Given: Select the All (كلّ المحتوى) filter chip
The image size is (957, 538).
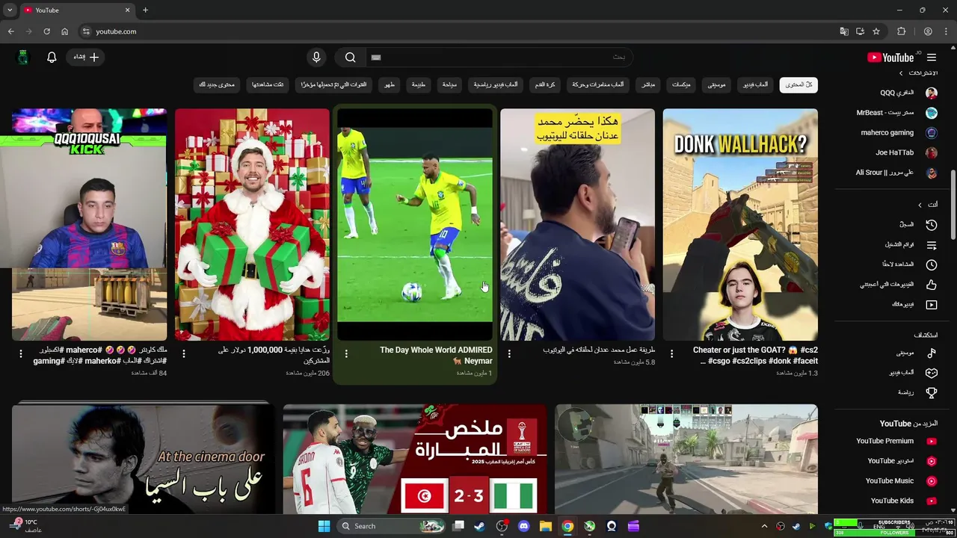Looking at the screenshot, I should click(798, 84).
